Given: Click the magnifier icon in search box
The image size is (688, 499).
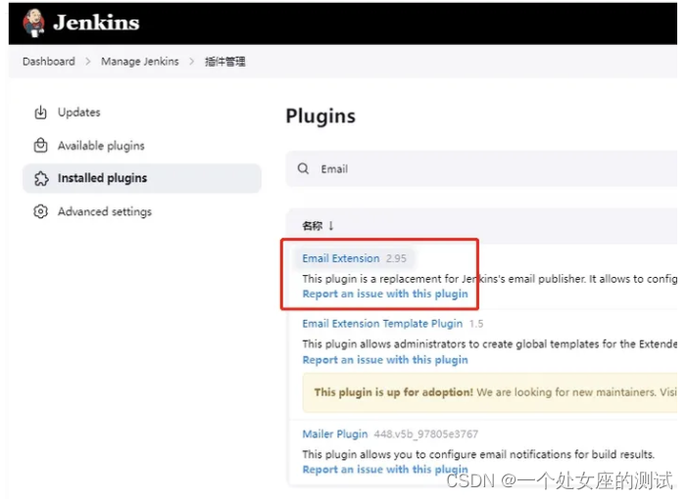Looking at the screenshot, I should coord(303,168).
